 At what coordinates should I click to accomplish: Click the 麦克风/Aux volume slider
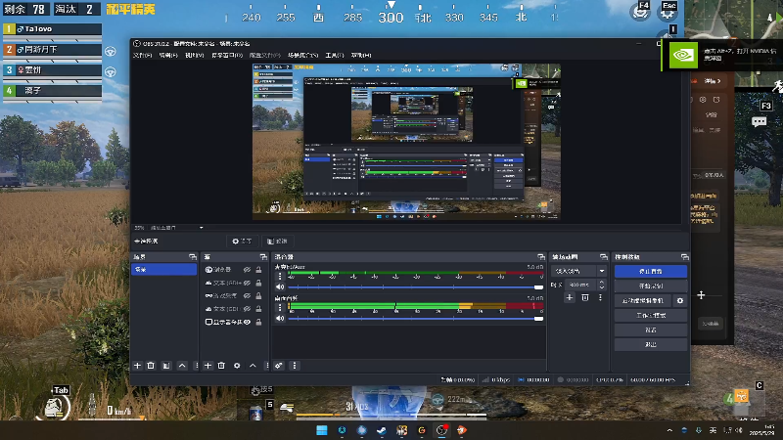(x=415, y=287)
